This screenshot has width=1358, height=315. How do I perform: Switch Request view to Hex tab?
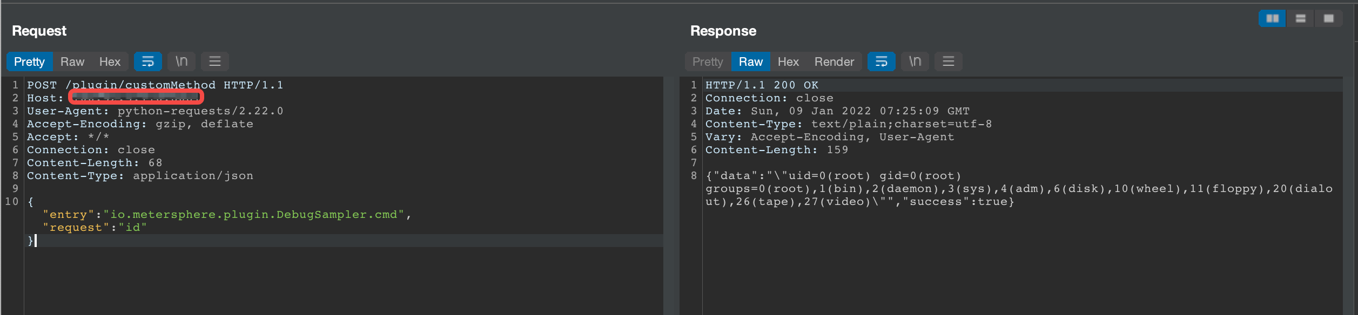tap(110, 61)
